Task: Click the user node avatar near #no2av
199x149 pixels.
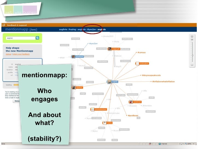Action: pyautogui.click(x=131, y=102)
